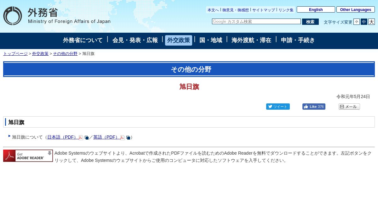Focus the Google custom search field

tap(256, 21)
